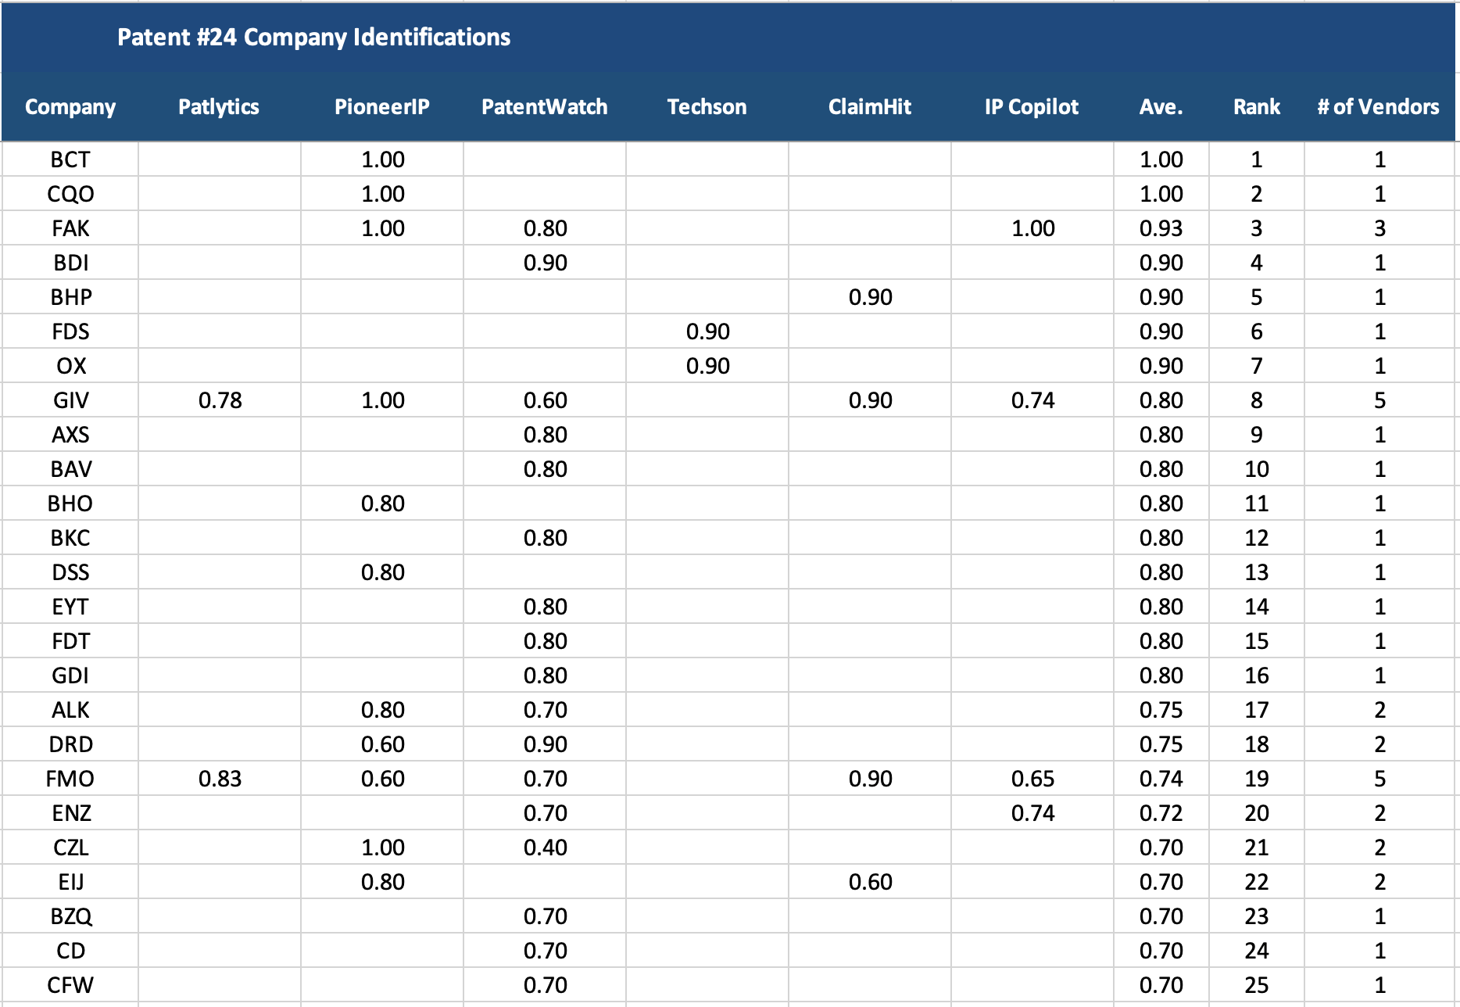Click the GIV company cell
This screenshot has height=1007, width=1460.
[70, 400]
